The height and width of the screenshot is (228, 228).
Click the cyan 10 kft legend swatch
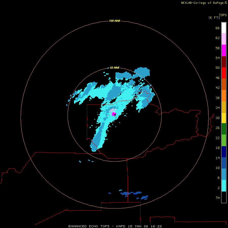point(224,186)
